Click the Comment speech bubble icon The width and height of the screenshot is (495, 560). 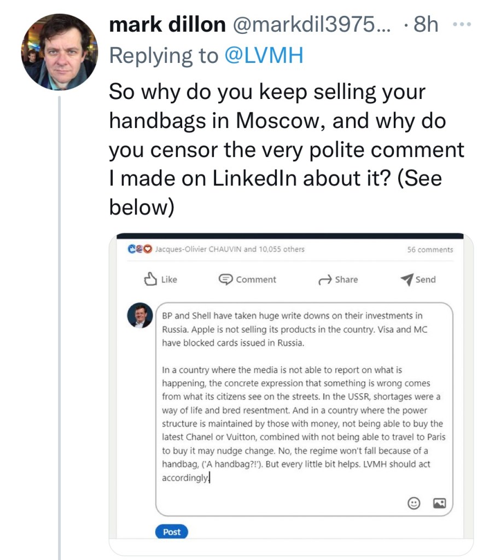click(225, 279)
